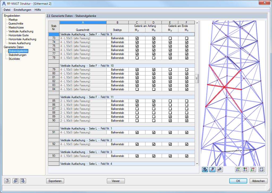Open the Datei menu
The width and height of the screenshot is (272, 193).
tap(7, 10)
